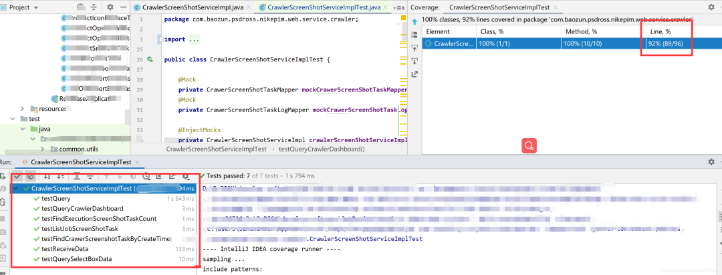Viewport: 722px width, 275px height.
Task: Export test results icon in toolbar
Action: tap(172, 176)
